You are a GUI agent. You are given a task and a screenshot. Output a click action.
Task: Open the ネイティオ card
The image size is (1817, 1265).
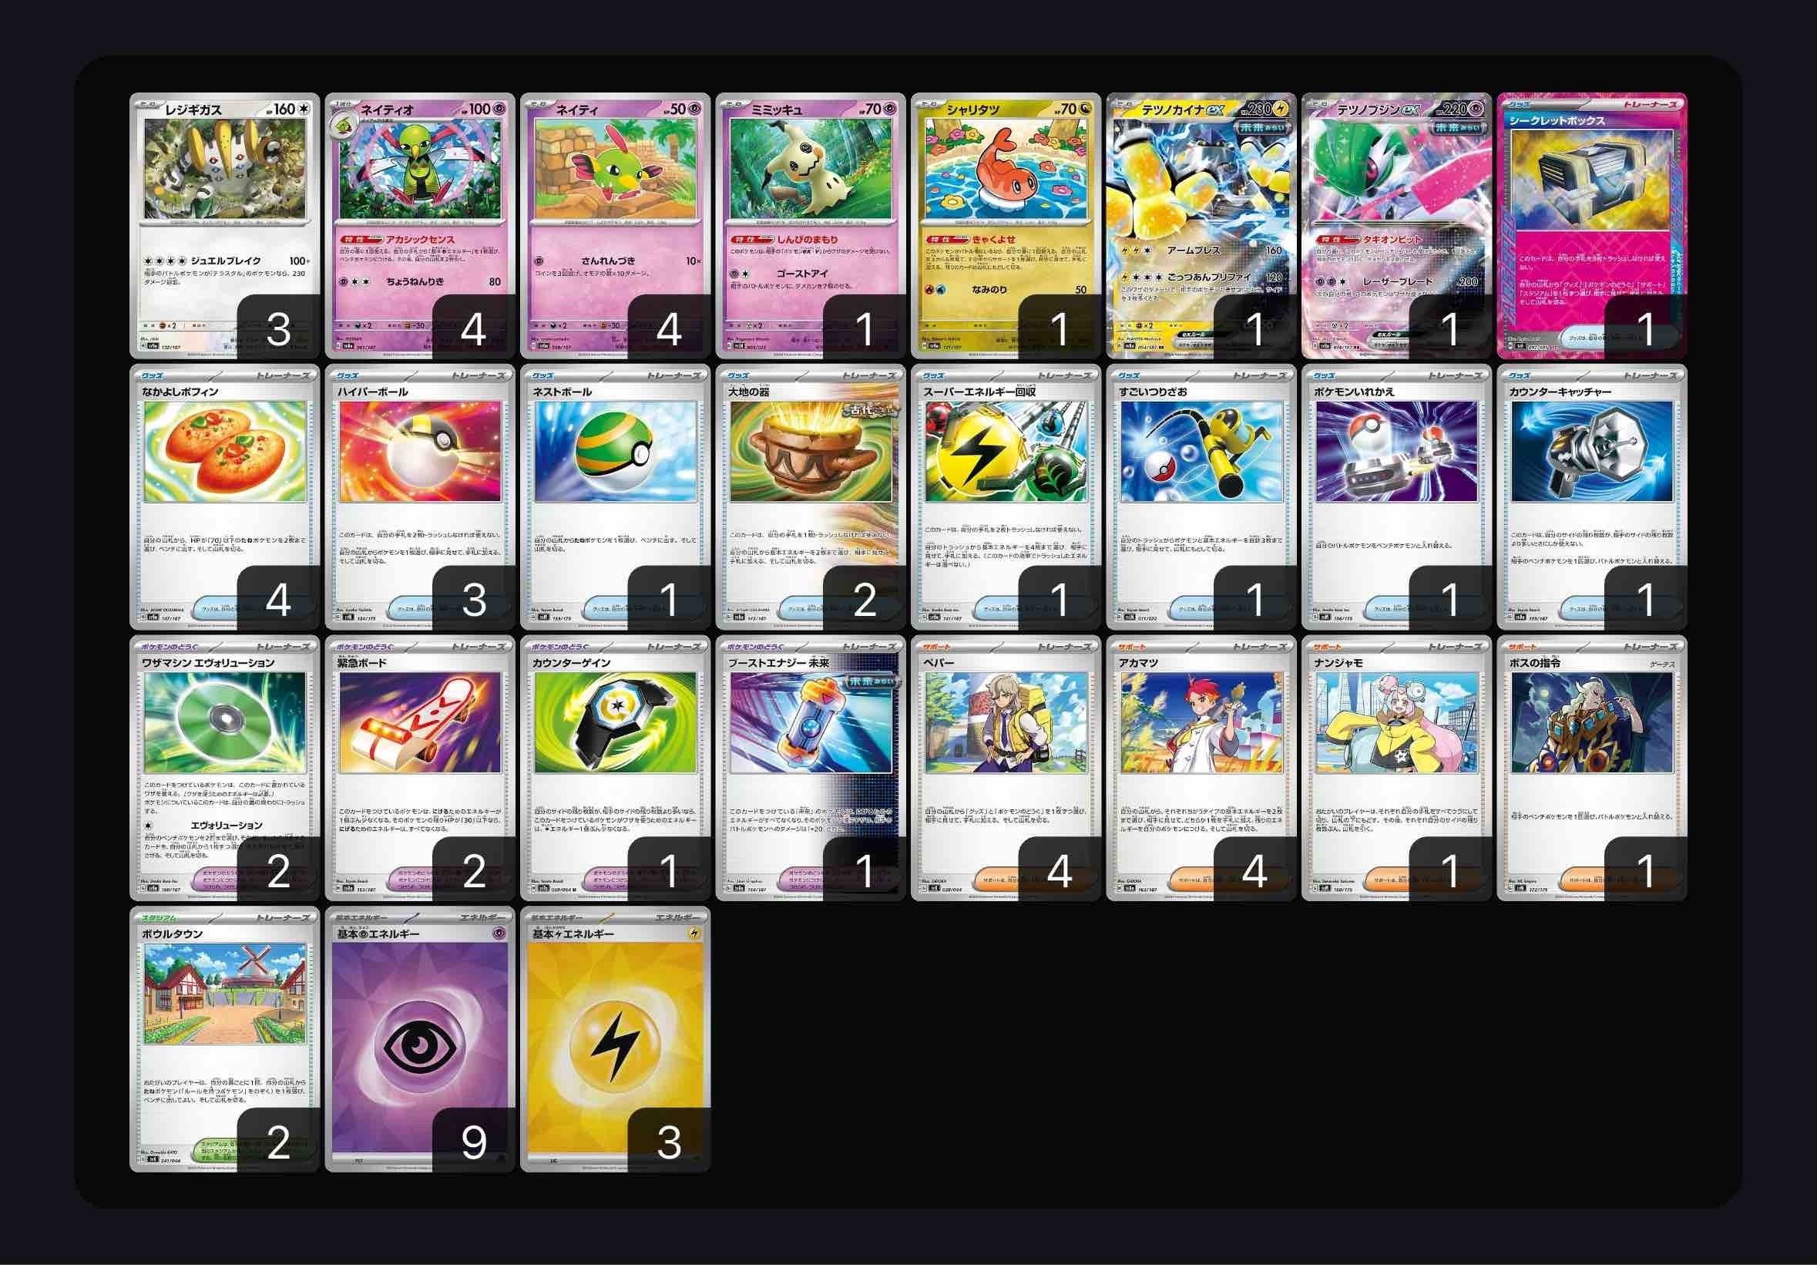click(x=420, y=226)
